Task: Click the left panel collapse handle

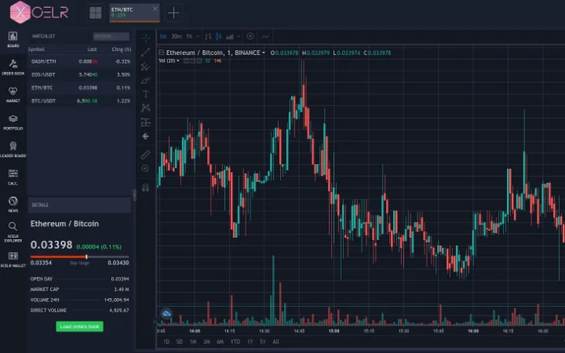Action: coord(134,195)
